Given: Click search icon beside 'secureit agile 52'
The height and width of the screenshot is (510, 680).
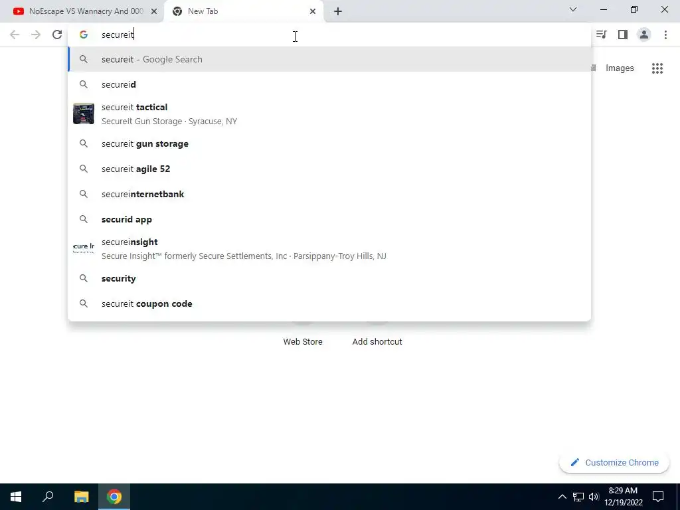Looking at the screenshot, I should (84, 169).
